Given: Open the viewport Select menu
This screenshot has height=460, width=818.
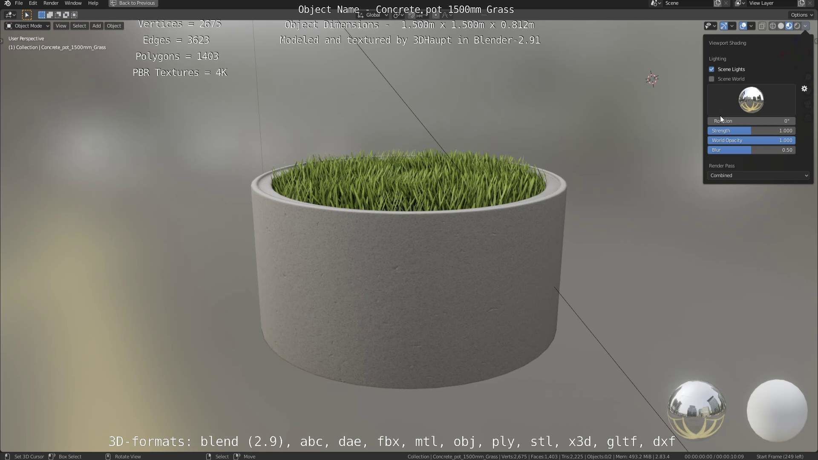Looking at the screenshot, I should tap(79, 26).
